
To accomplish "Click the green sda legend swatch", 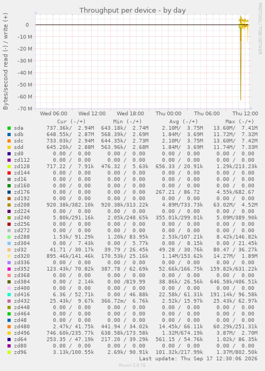I will coord(9,128).
